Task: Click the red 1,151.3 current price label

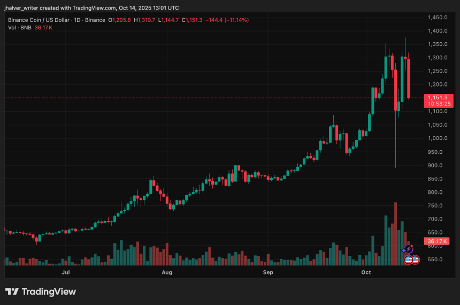Action: click(438, 98)
